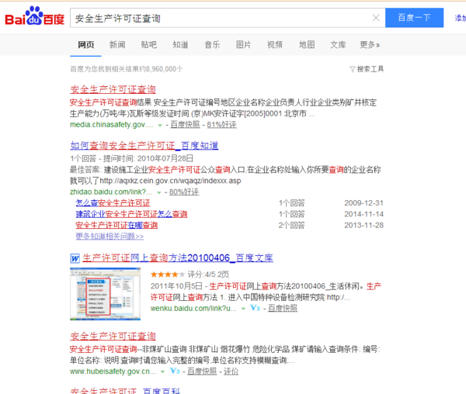Open 安全生产许可证在哪查询 question

[x=116, y=225]
